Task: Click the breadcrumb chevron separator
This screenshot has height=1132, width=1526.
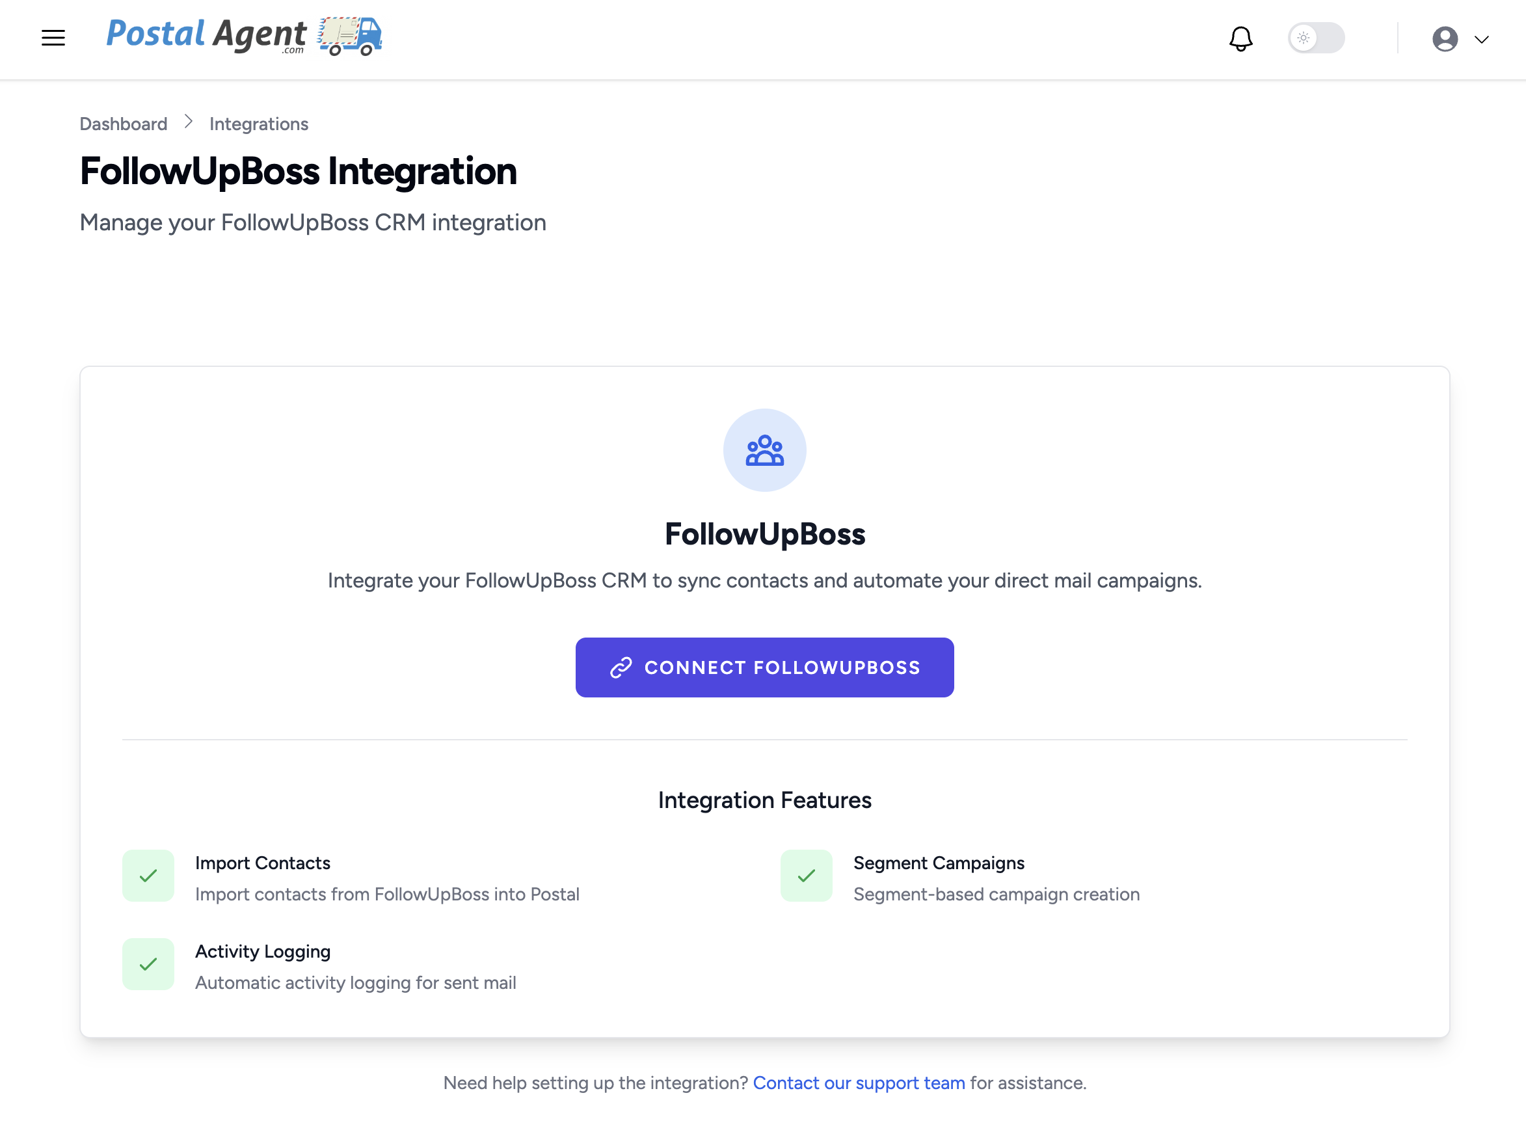Action: coord(189,123)
